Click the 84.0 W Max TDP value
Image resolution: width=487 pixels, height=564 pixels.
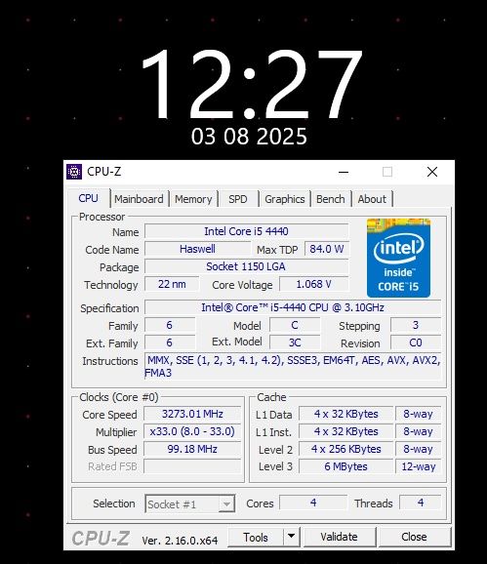click(327, 249)
